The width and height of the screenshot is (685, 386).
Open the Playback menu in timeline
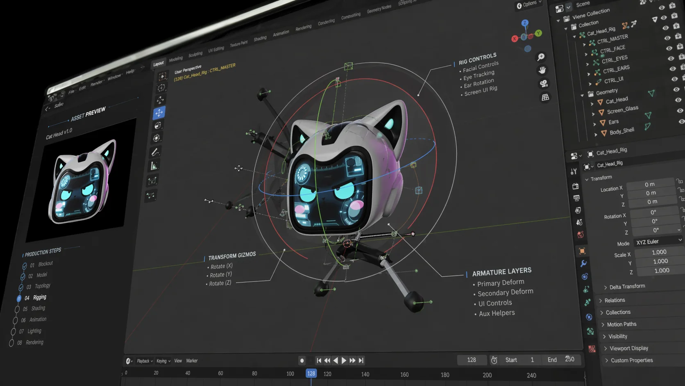(144, 361)
